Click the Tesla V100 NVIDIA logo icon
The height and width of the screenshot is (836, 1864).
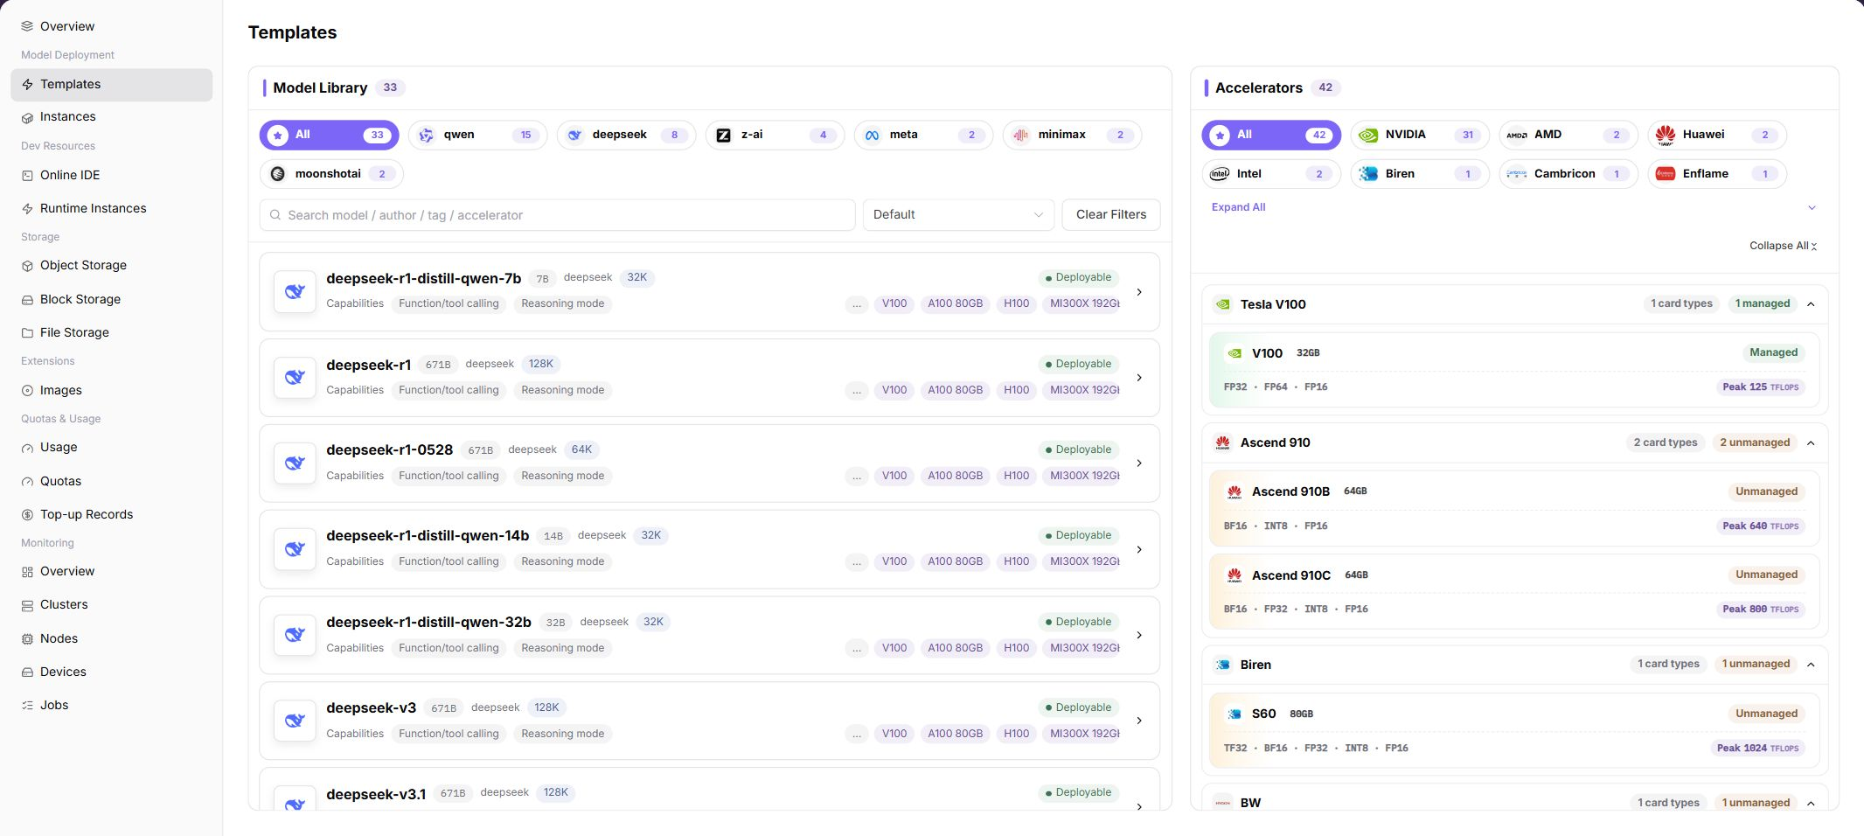(1222, 304)
